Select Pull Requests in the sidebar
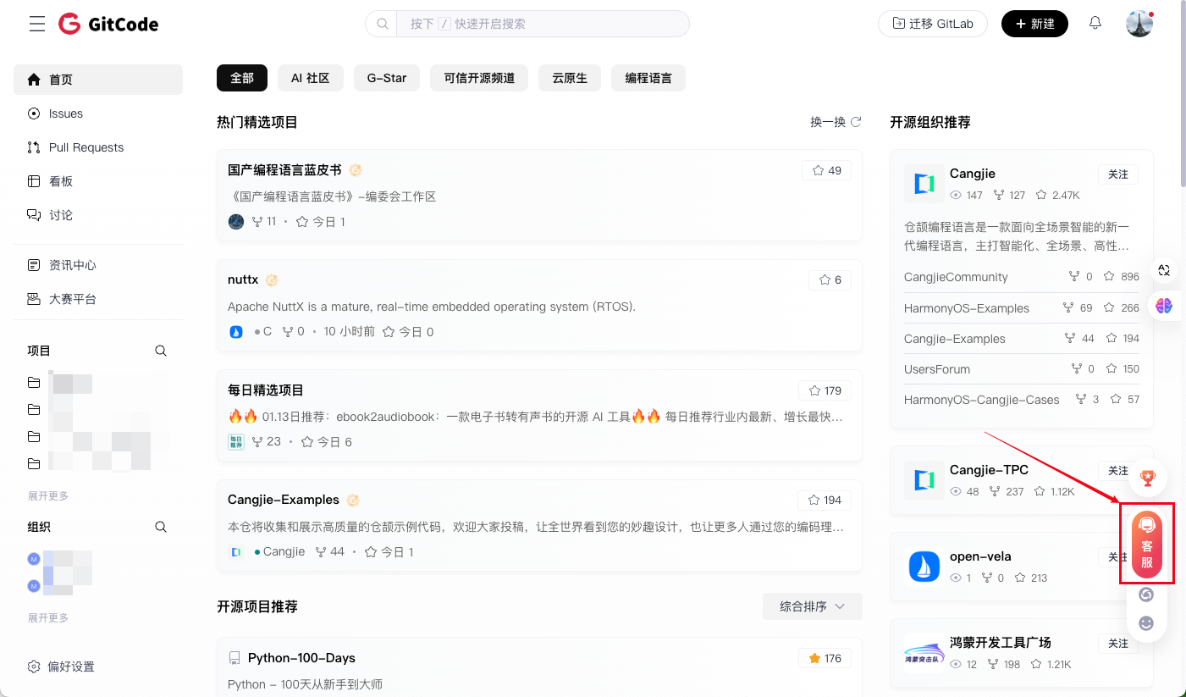This screenshot has width=1186, height=697. pyautogui.click(x=86, y=147)
